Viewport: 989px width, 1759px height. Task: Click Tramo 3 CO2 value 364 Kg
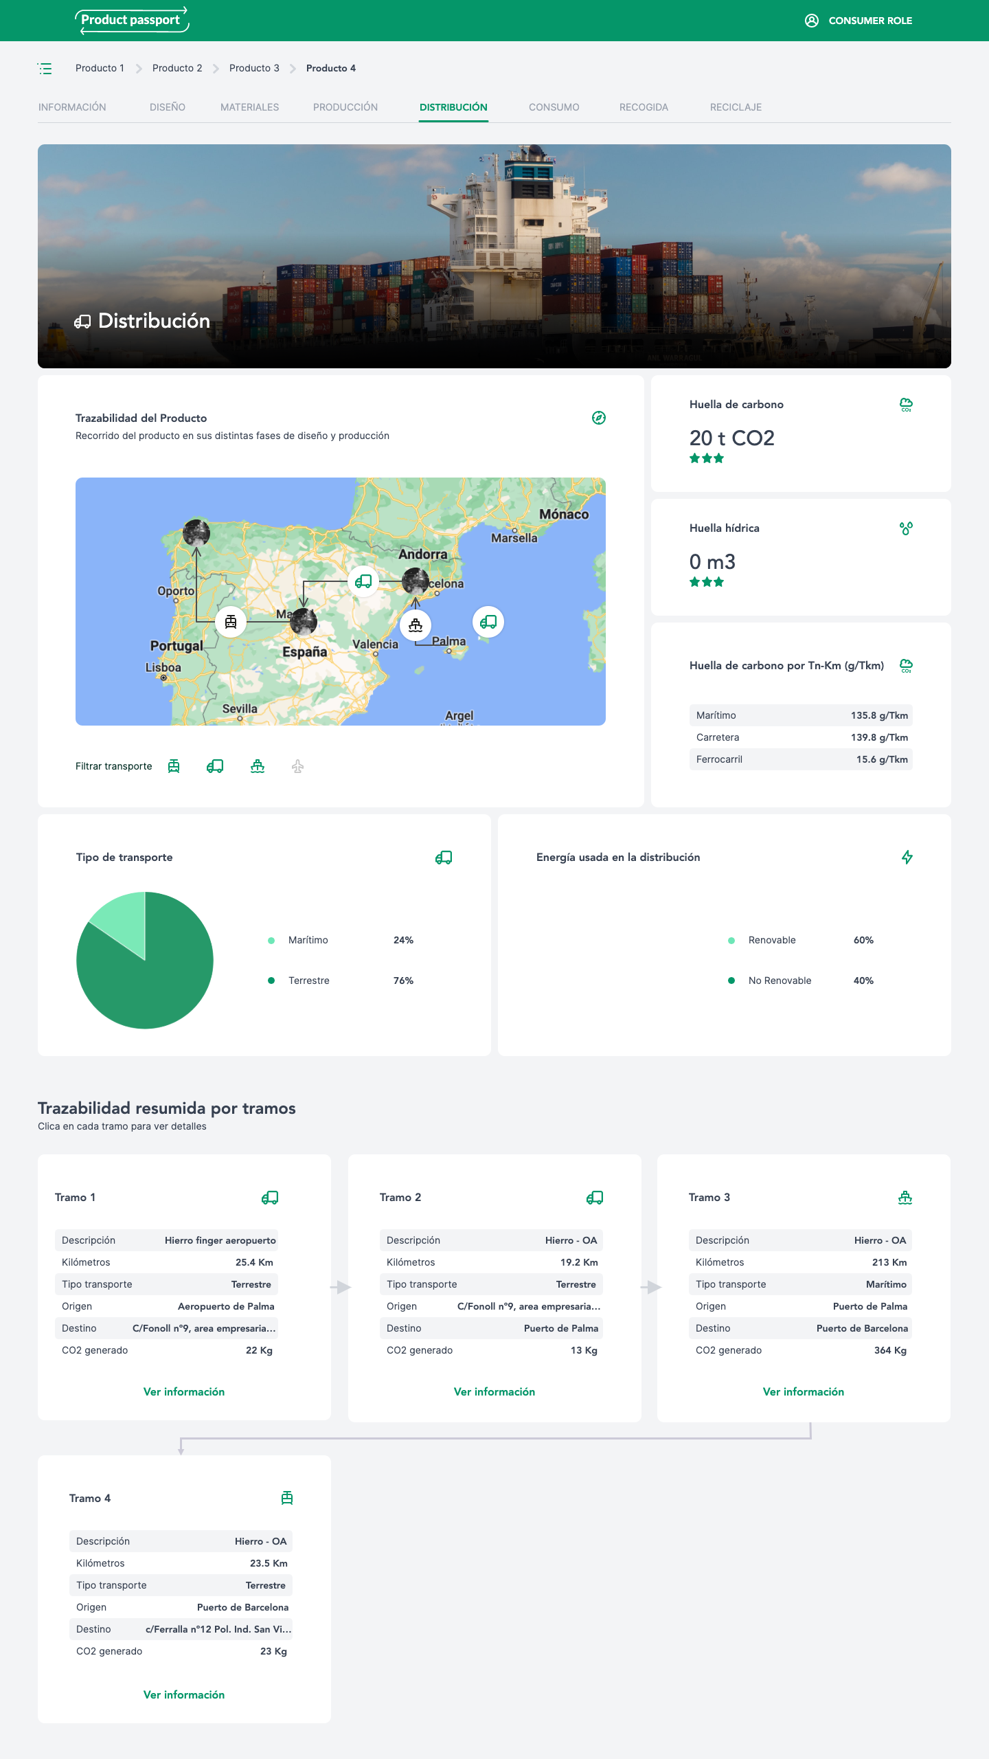click(x=890, y=1350)
